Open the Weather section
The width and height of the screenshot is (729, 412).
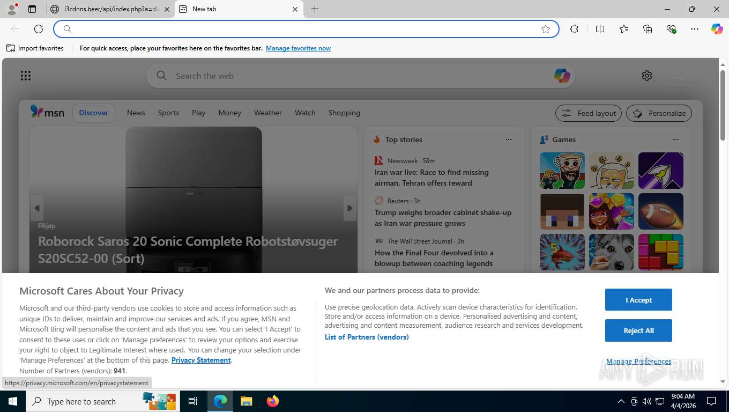pyautogui.click(x=268, y=113)
